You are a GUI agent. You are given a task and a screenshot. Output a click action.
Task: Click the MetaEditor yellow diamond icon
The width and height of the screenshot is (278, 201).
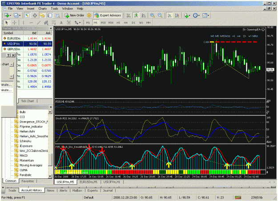(89, 16)
